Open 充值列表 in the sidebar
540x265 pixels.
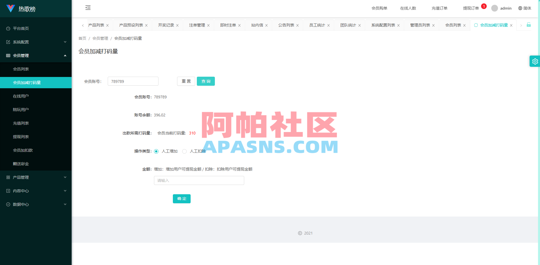point(36,123)
